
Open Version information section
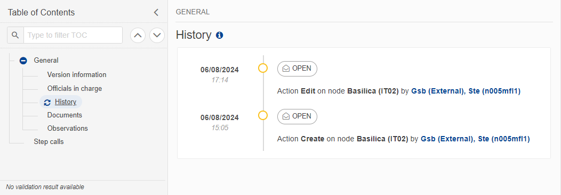[x=77, y=75]
